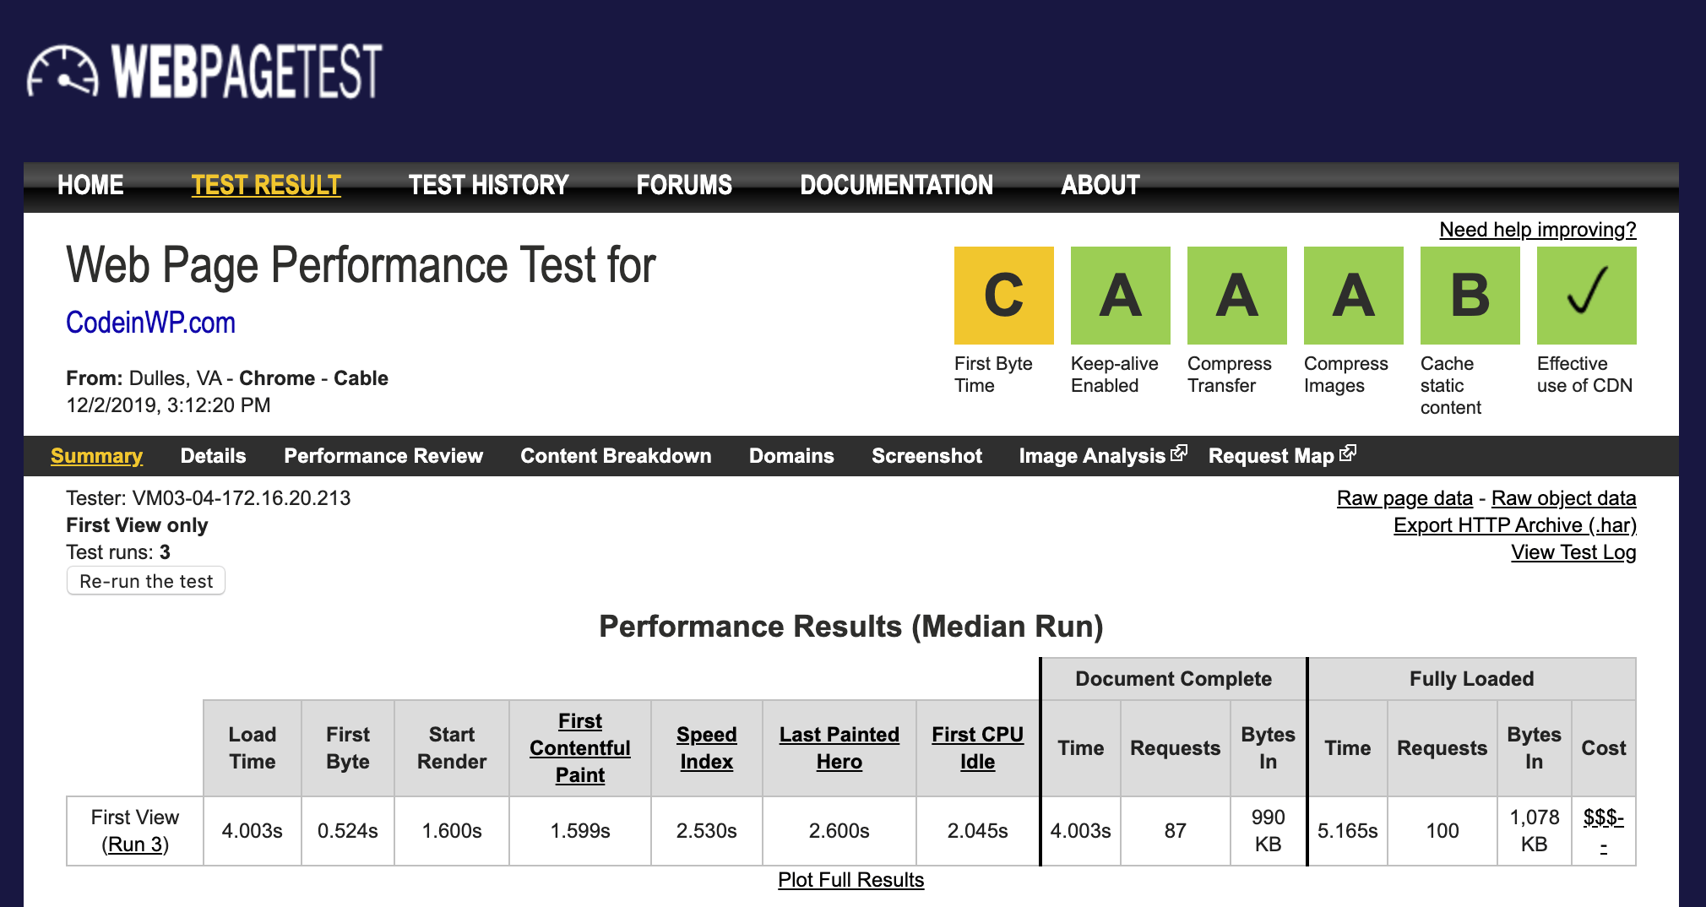Open the CodeinWP.com link

[149, 323]
